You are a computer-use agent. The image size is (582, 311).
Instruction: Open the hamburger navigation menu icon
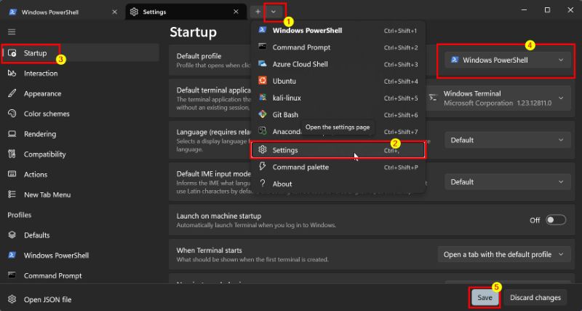[12, 32]
